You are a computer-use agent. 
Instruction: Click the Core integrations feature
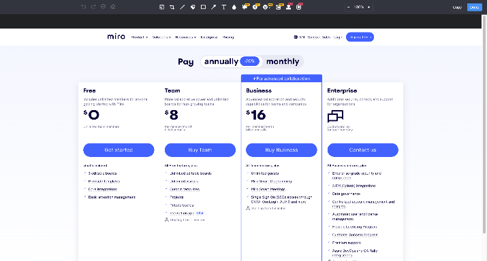coord(102,189)
